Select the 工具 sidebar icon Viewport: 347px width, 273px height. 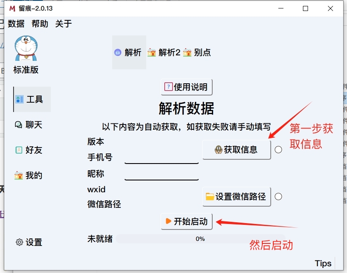(19, 99)
